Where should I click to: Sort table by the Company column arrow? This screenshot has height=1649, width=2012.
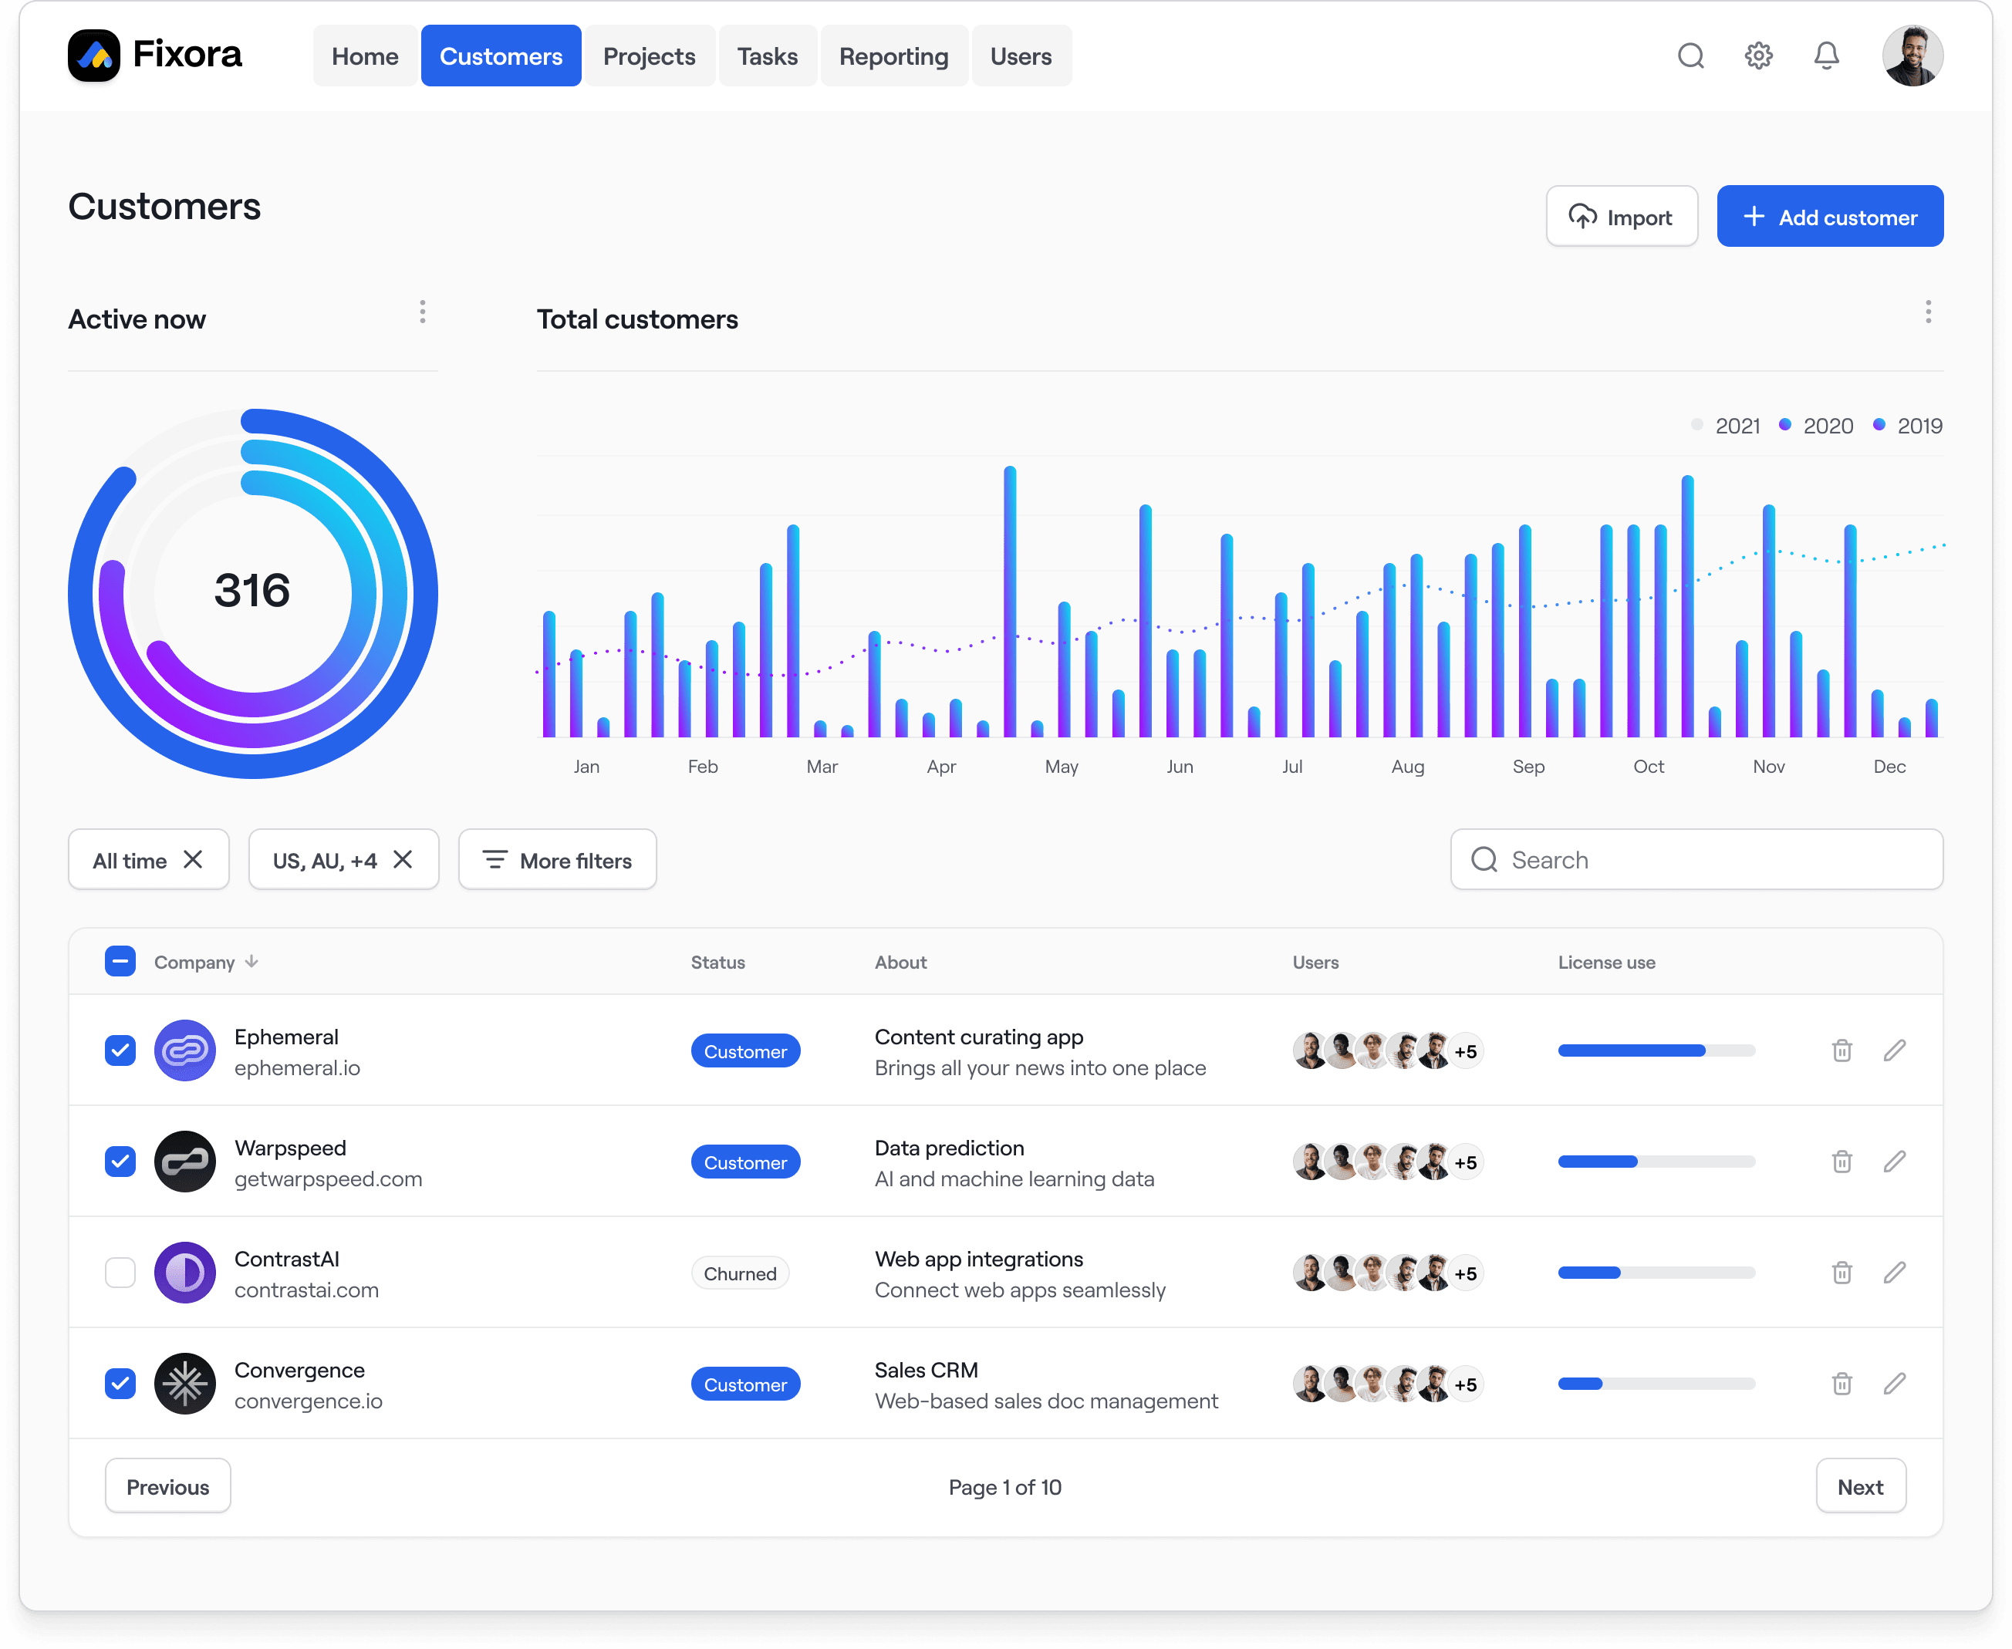click(251, 961)
